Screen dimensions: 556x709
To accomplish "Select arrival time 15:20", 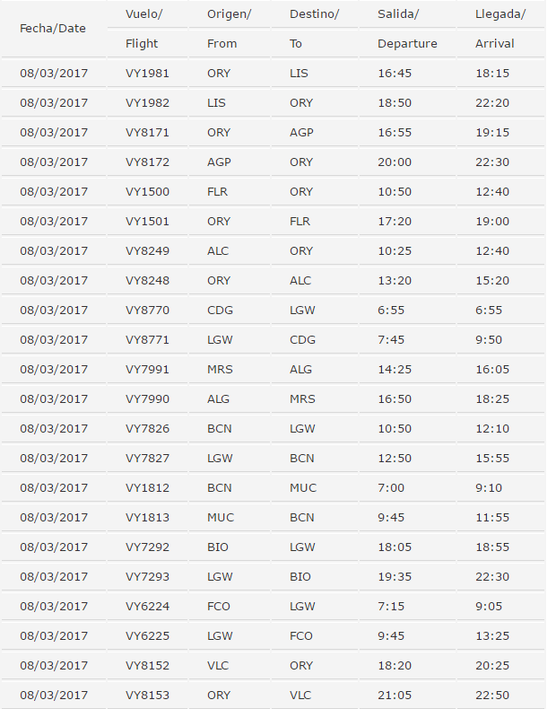I will (491, 280).
